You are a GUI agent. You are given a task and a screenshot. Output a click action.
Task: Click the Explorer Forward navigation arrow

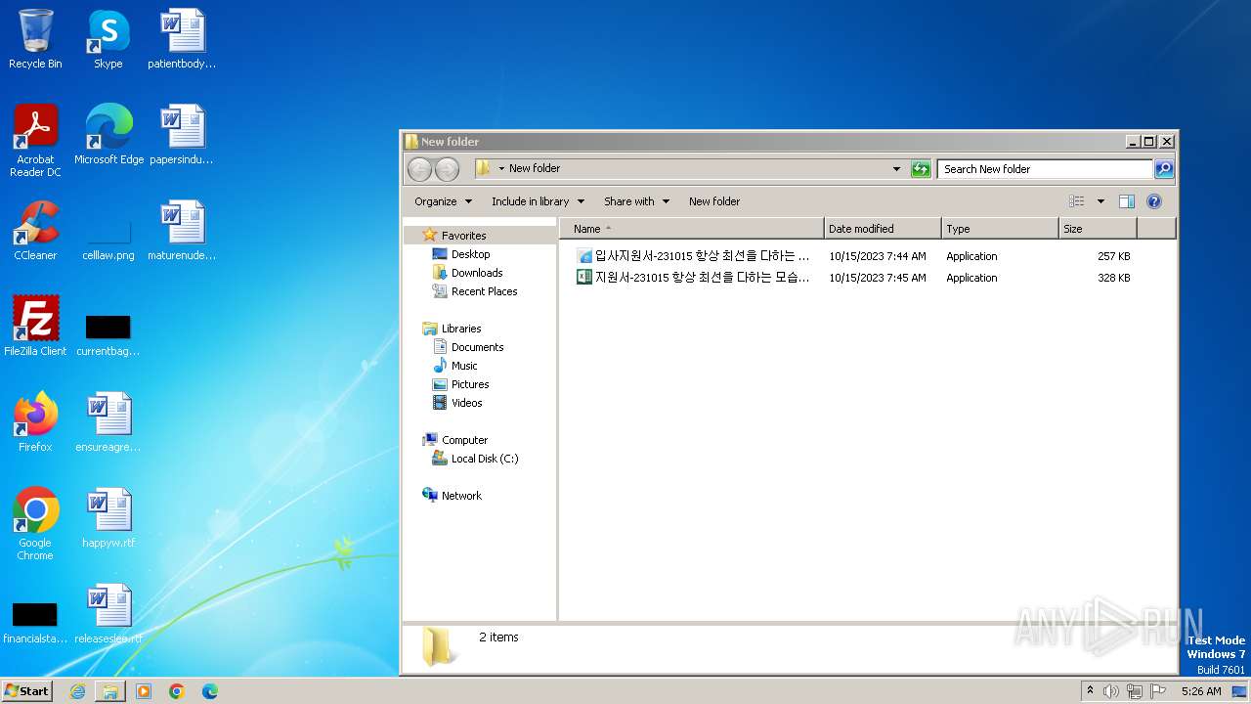coord(447,169)
